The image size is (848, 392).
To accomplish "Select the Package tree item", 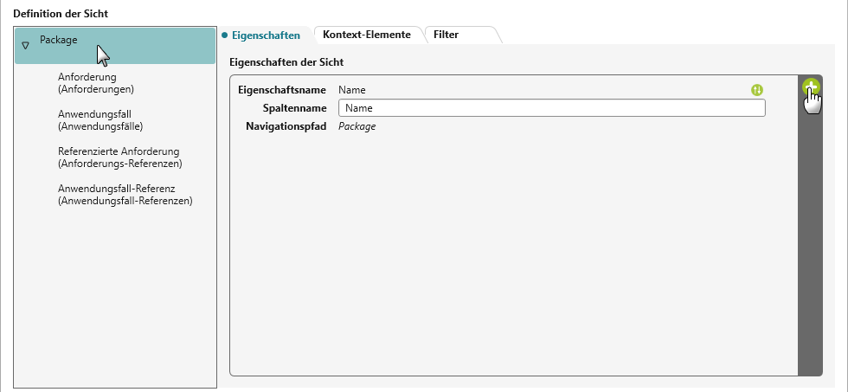I will pos(59,40).
